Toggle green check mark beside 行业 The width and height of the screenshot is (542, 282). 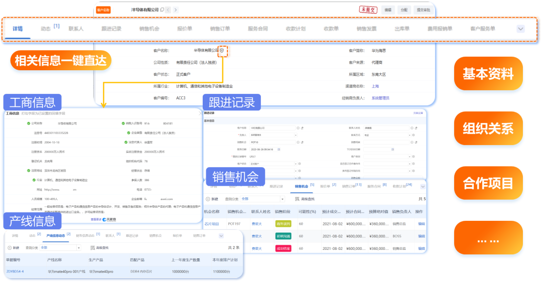click(x=34, y=180)
